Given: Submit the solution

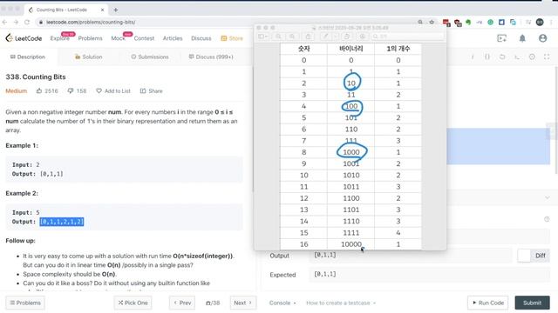Looking at the screenshot, I should [532, 303].
